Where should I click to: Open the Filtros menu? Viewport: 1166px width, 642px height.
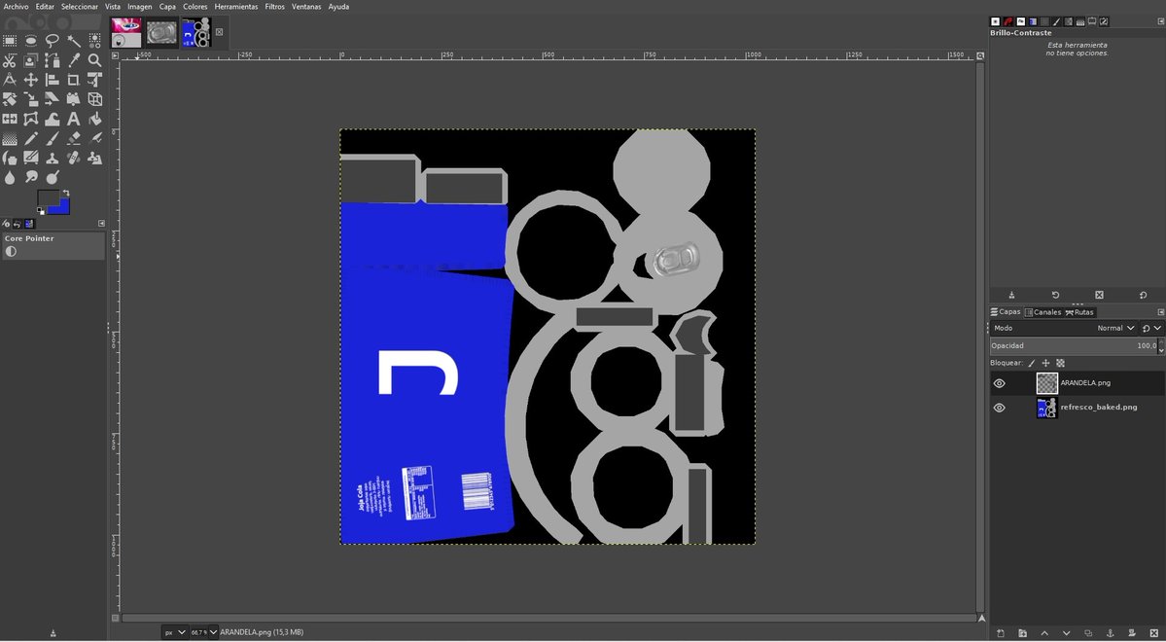274,7
